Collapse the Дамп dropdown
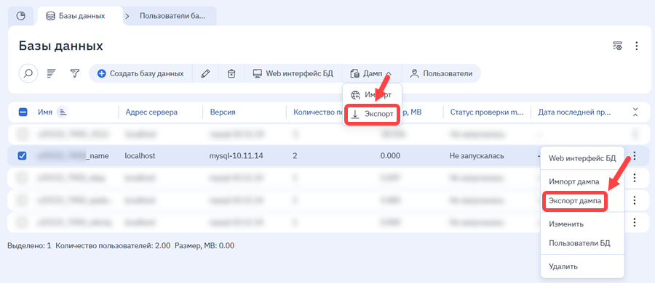The width and height of the screenshot is (655, 283). point(371,74)
